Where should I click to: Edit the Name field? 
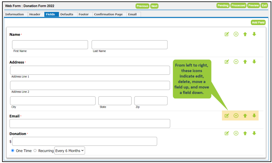point(227,34)
